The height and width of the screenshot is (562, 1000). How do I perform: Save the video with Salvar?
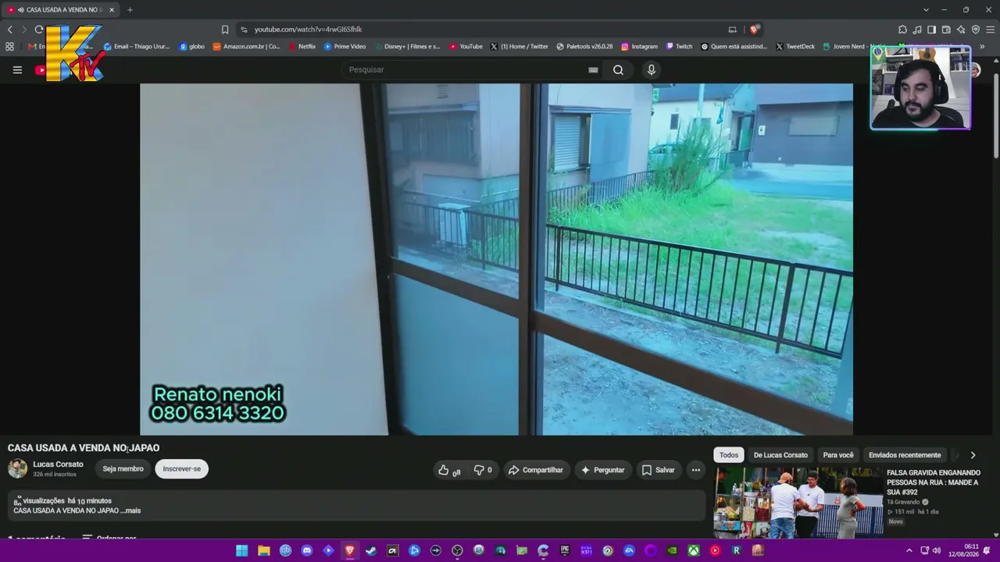pos(658,470)
